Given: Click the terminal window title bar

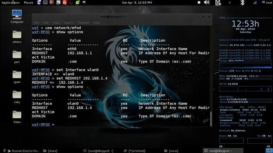Looking at the screenshot, I should [x=122, y=17].
